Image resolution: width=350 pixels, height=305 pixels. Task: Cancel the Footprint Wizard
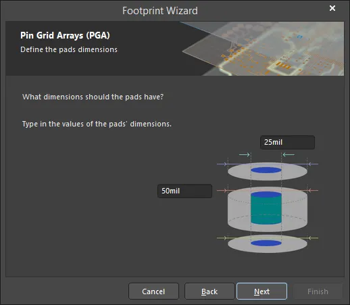tap(153, 291)
